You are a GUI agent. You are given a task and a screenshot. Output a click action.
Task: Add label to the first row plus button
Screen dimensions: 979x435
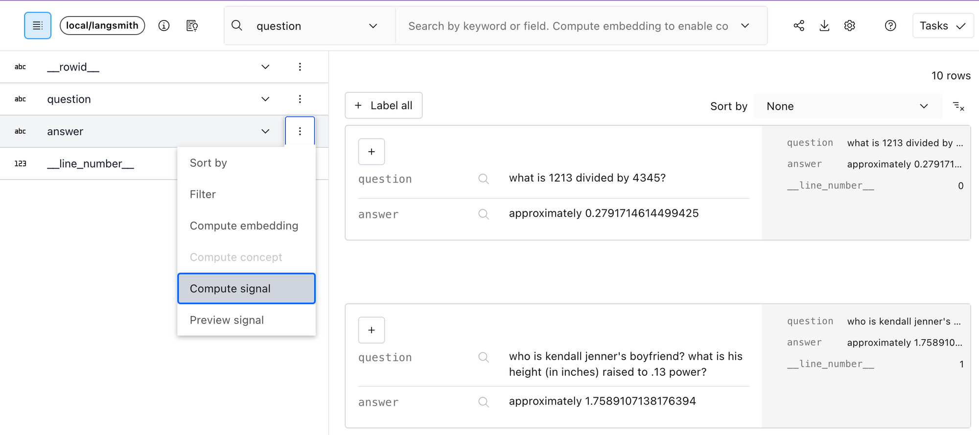pos(372,152)
